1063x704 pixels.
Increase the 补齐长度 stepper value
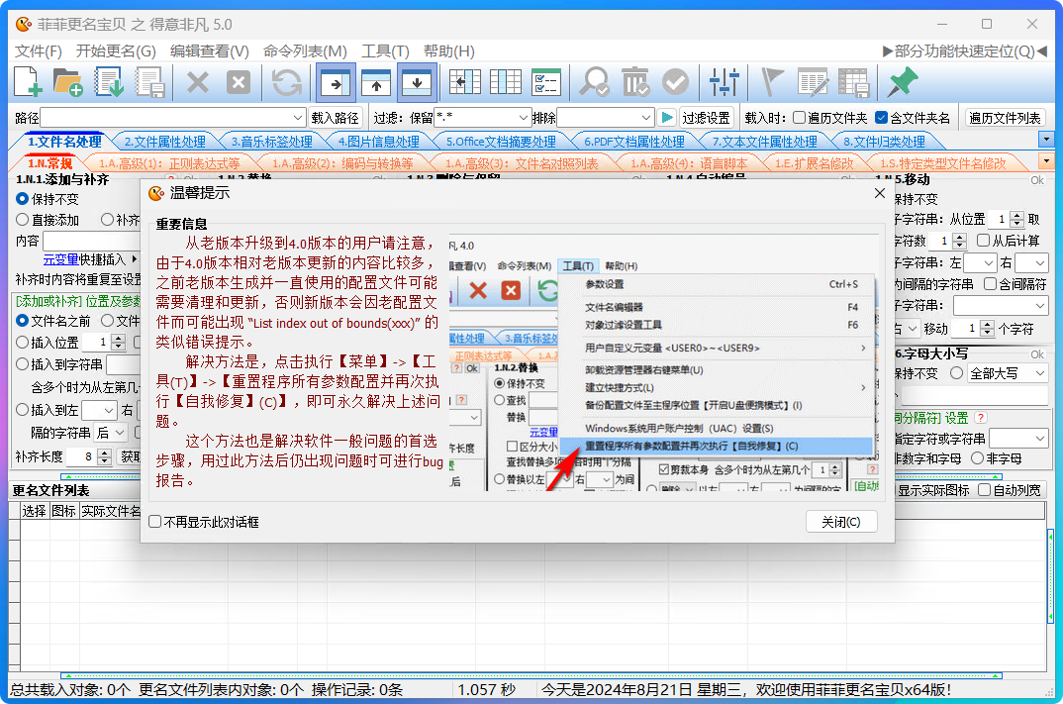[x=104, y=453]
